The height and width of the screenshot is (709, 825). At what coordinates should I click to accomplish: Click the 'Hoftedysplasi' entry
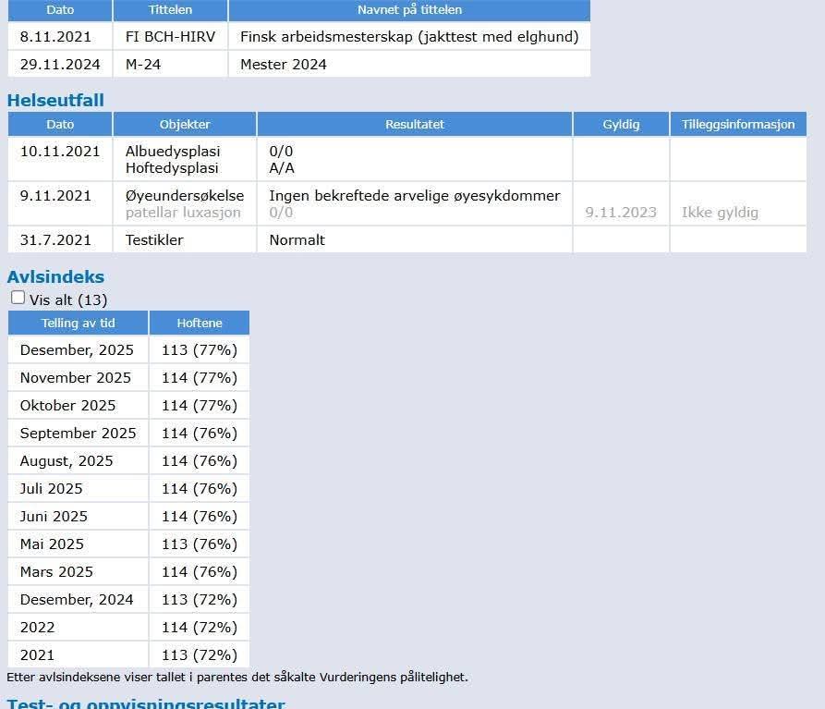click(x=172, y=168)
